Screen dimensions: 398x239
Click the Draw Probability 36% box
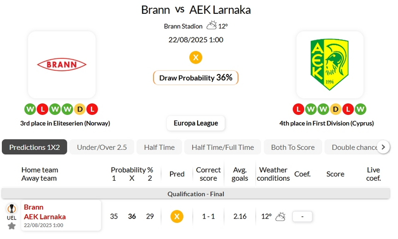(196, 78)
